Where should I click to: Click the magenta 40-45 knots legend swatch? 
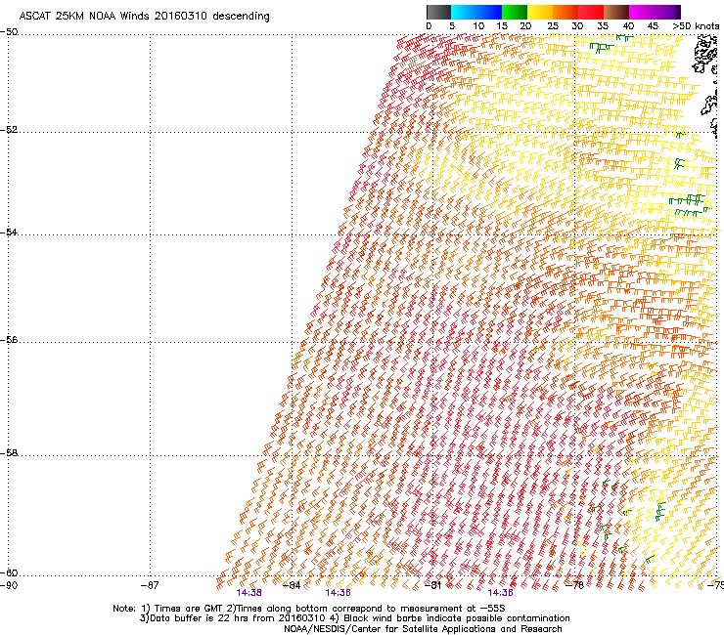[642, 12]
